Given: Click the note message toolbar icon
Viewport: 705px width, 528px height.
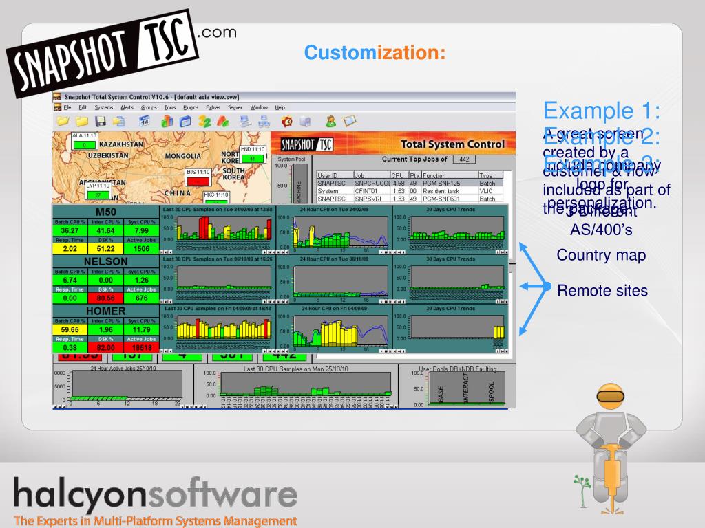Looking at the screenshot, I should coord(350,121).
